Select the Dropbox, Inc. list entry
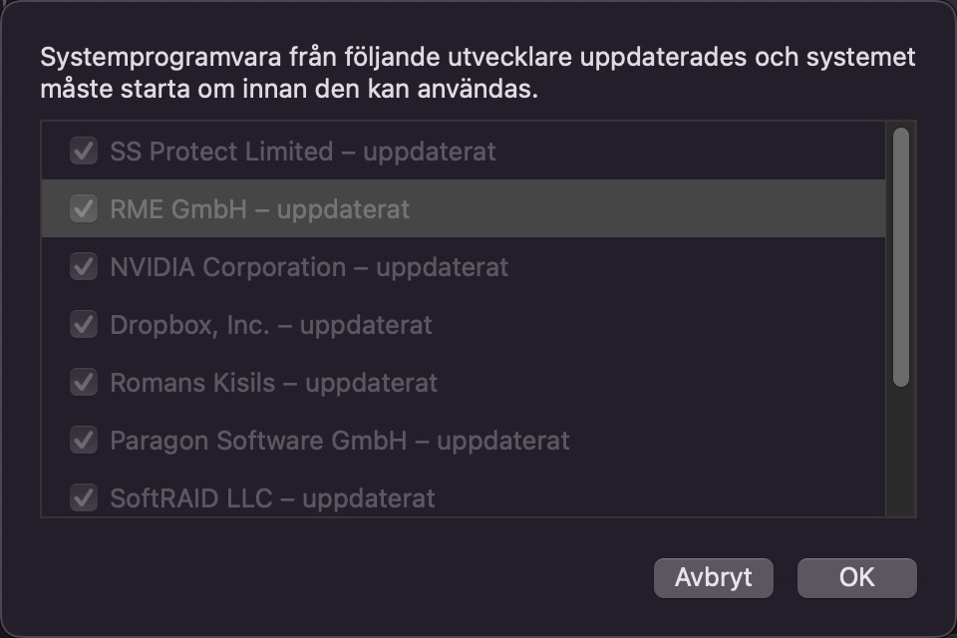Screen dimensions: 957x638 (x=271, y=325)
